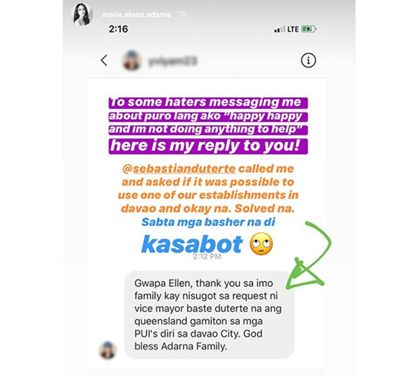Tap the signal strength bars
Viewport: 414px width, 376px height.
(280, 29)
